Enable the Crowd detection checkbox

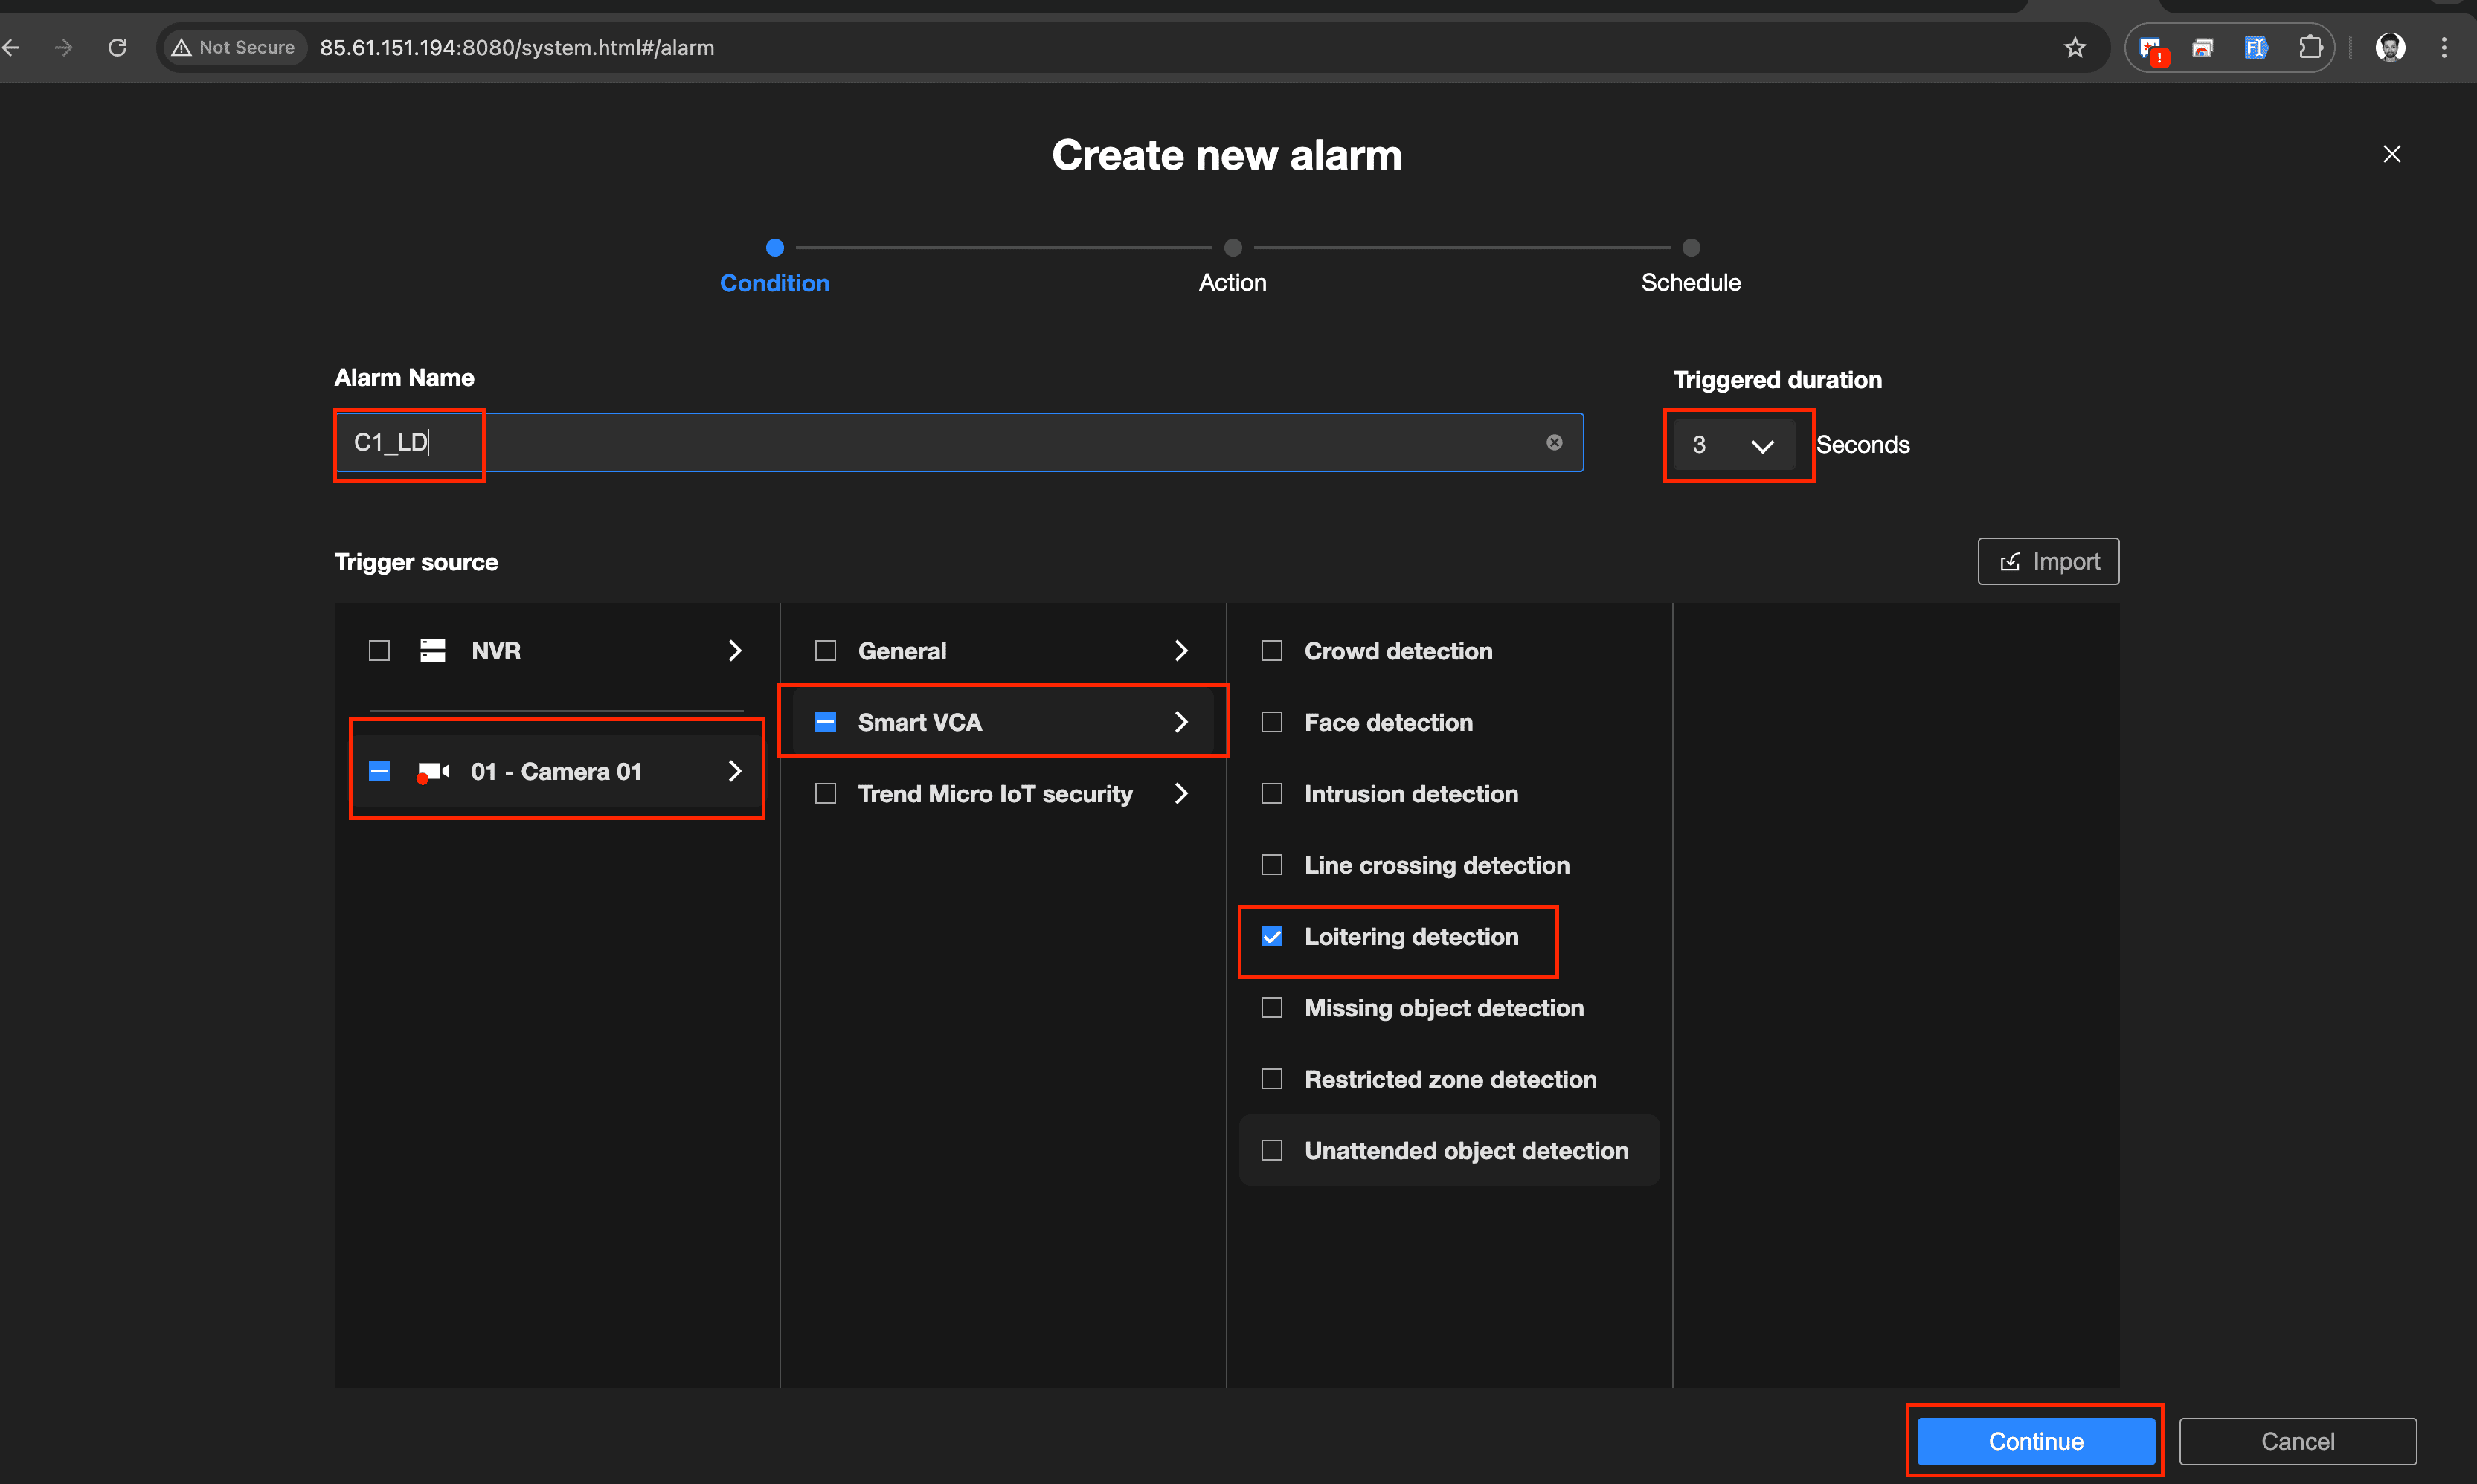[x=1271, y=651]
